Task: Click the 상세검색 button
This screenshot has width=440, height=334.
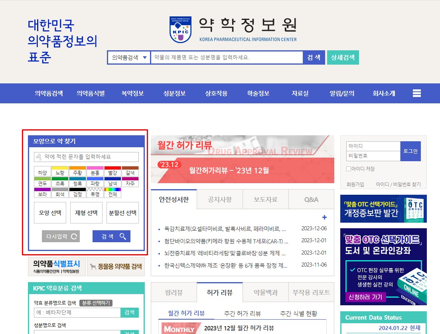Action: point(343,57)
